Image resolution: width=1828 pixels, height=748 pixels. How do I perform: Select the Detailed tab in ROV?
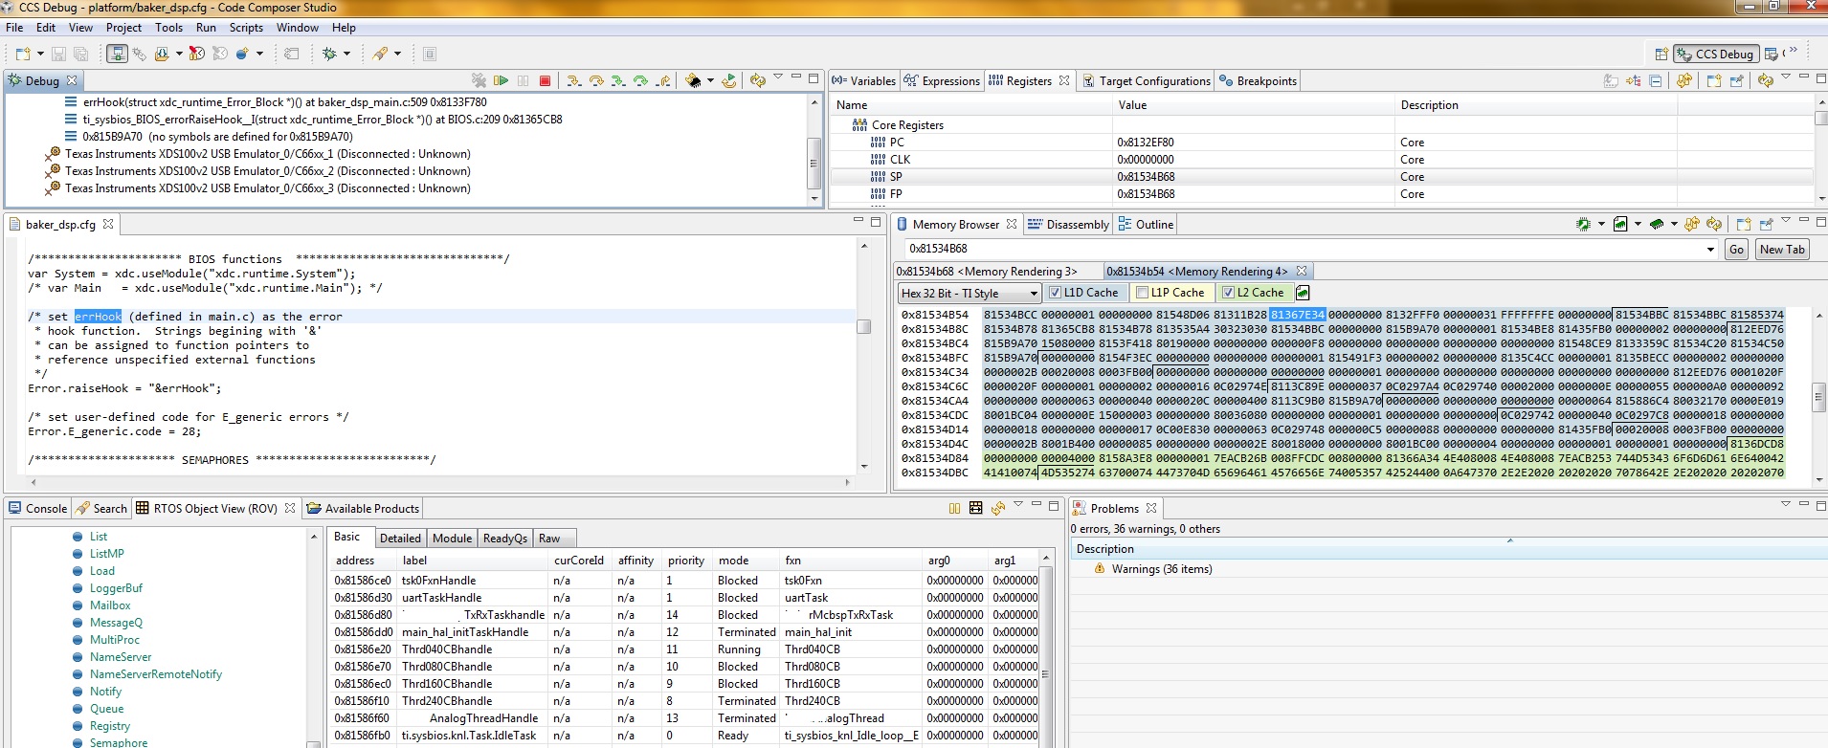[x=400, y=538]
